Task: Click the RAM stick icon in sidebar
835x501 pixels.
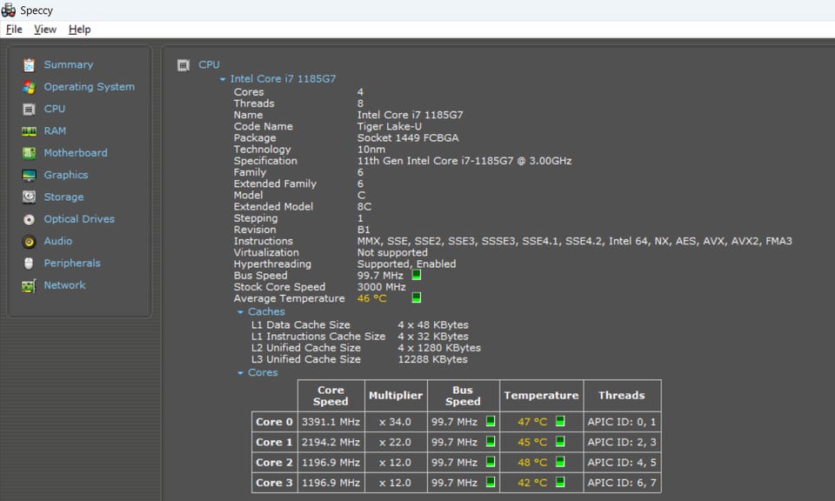Action: coord(29,131)
